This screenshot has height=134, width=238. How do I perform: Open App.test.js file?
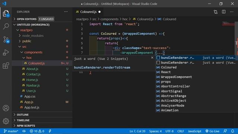coord(42,108)
